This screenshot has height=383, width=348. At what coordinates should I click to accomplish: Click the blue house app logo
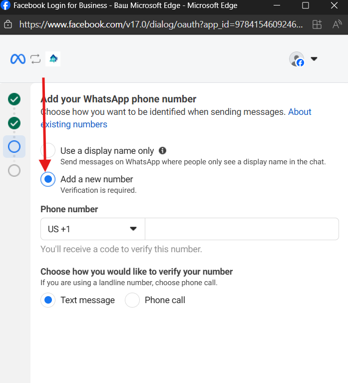53,59
